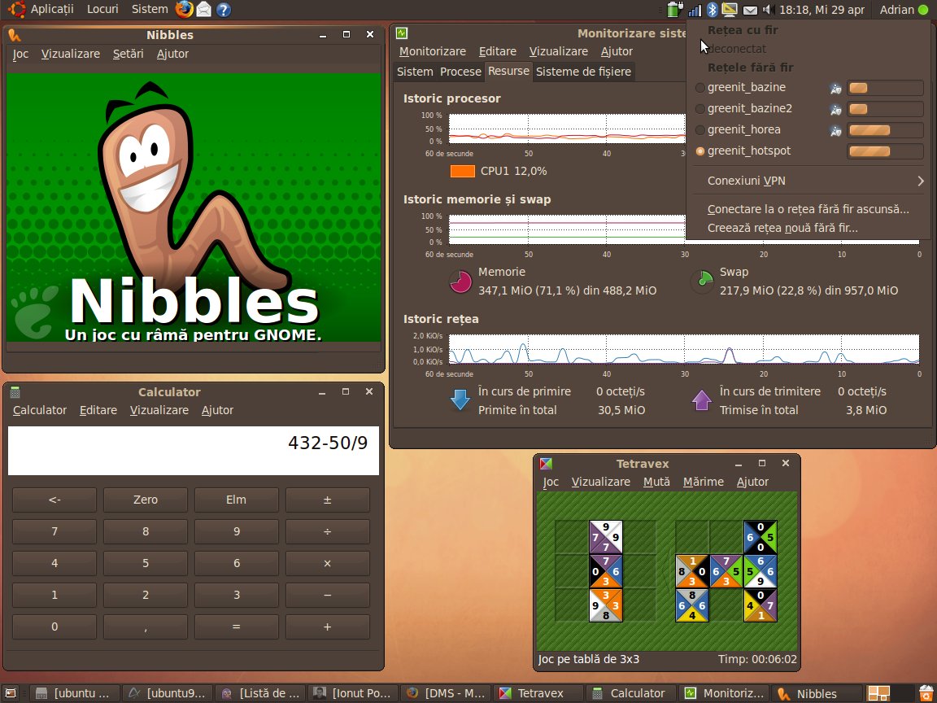
Task: Click the Swap pie chart icon
Action: click(x=702, y=282)
